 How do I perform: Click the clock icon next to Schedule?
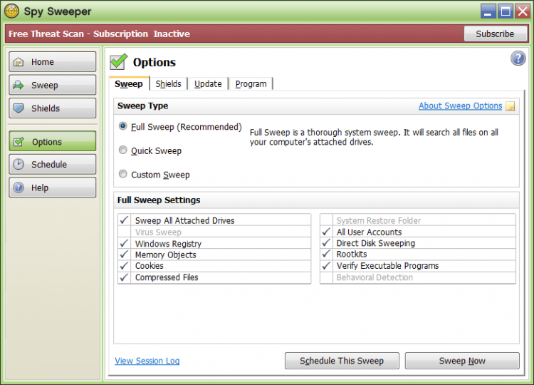click(19, 165)
